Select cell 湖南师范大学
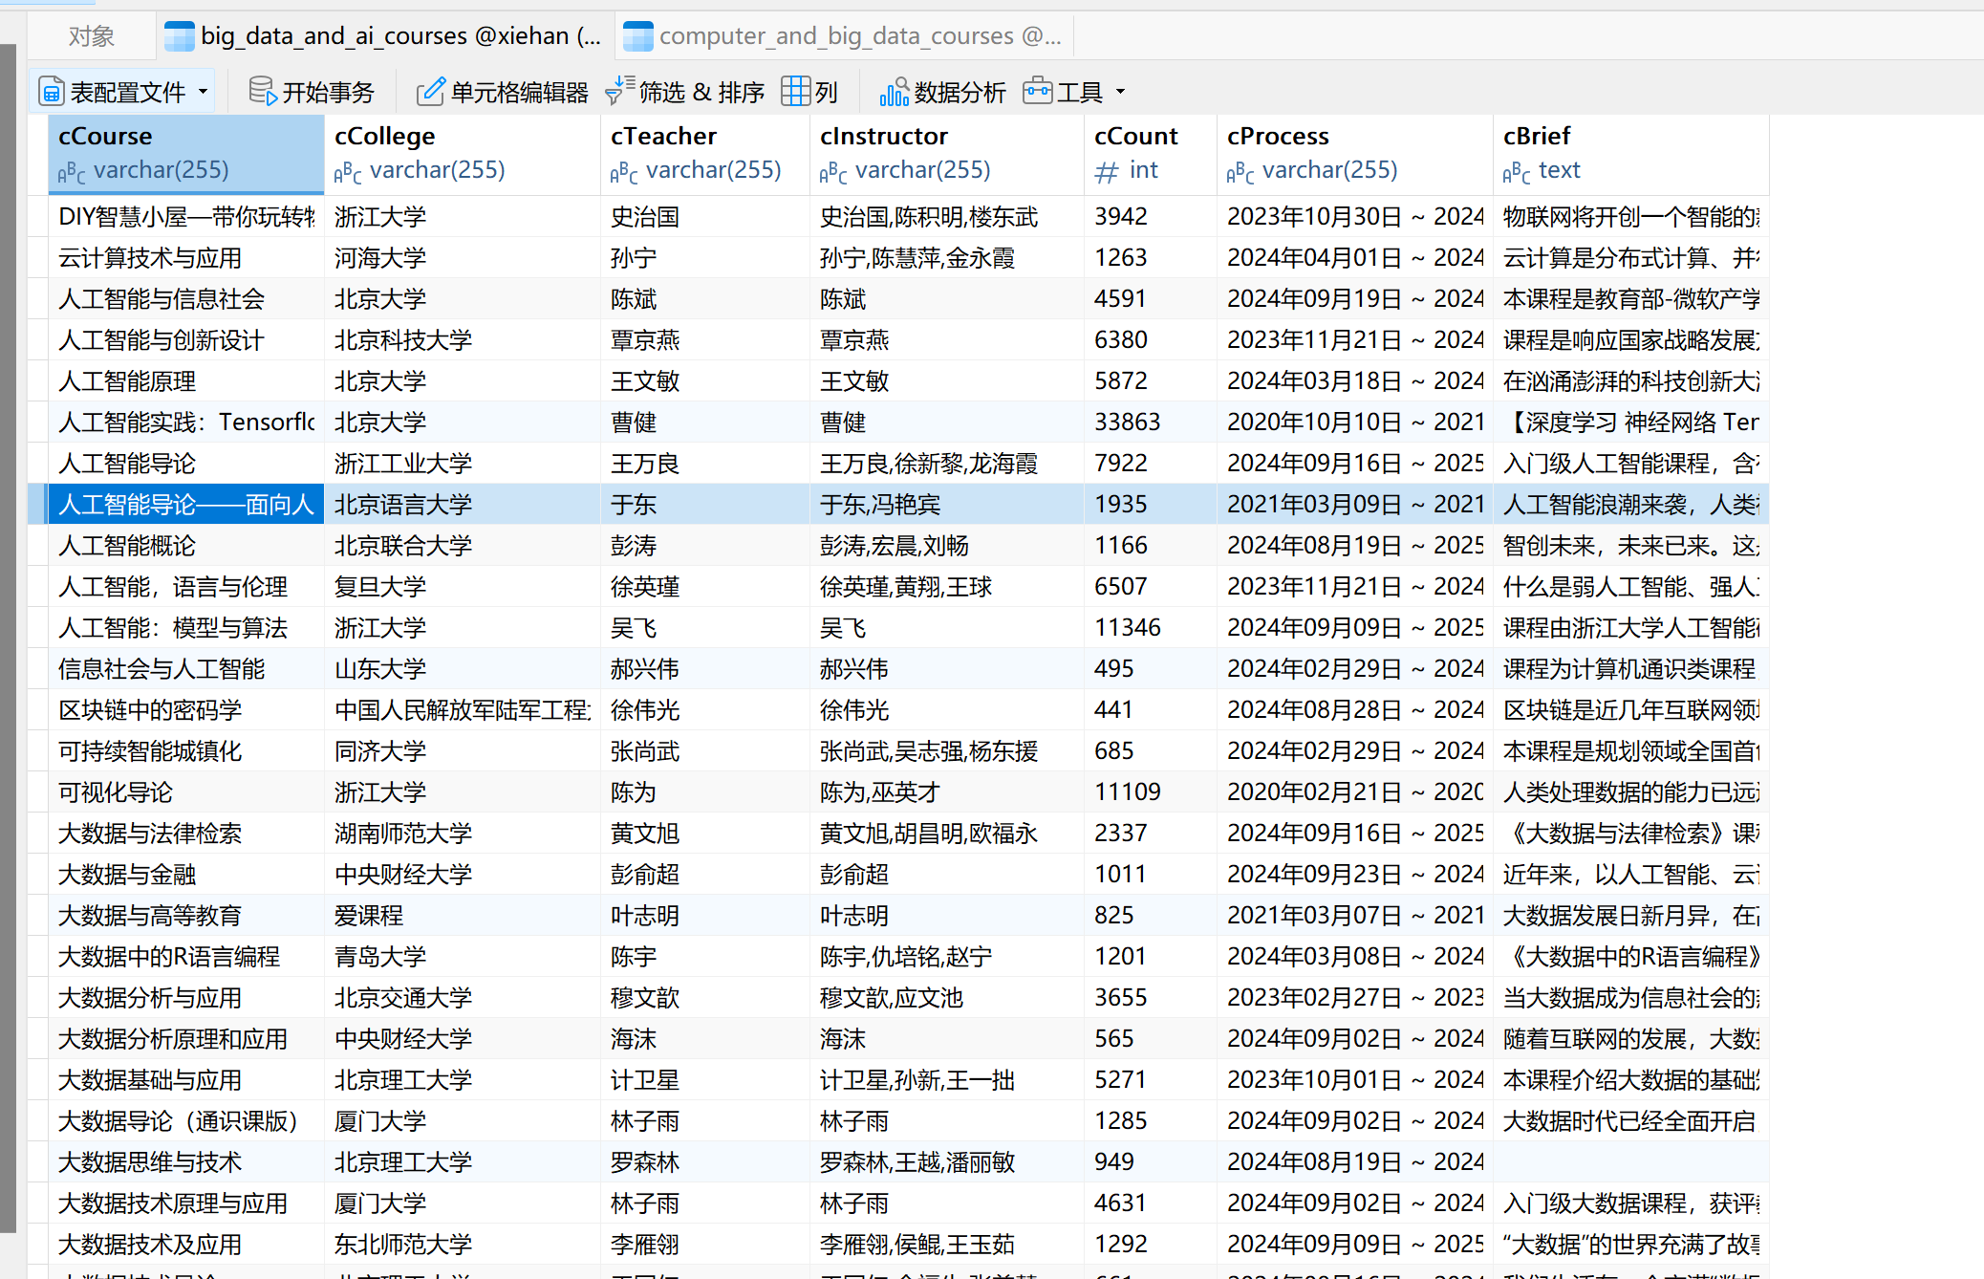 click(x=463, y=834)
